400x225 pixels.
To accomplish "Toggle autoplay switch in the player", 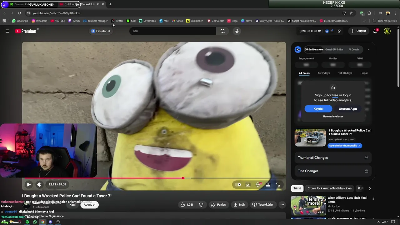I will 238,184.
